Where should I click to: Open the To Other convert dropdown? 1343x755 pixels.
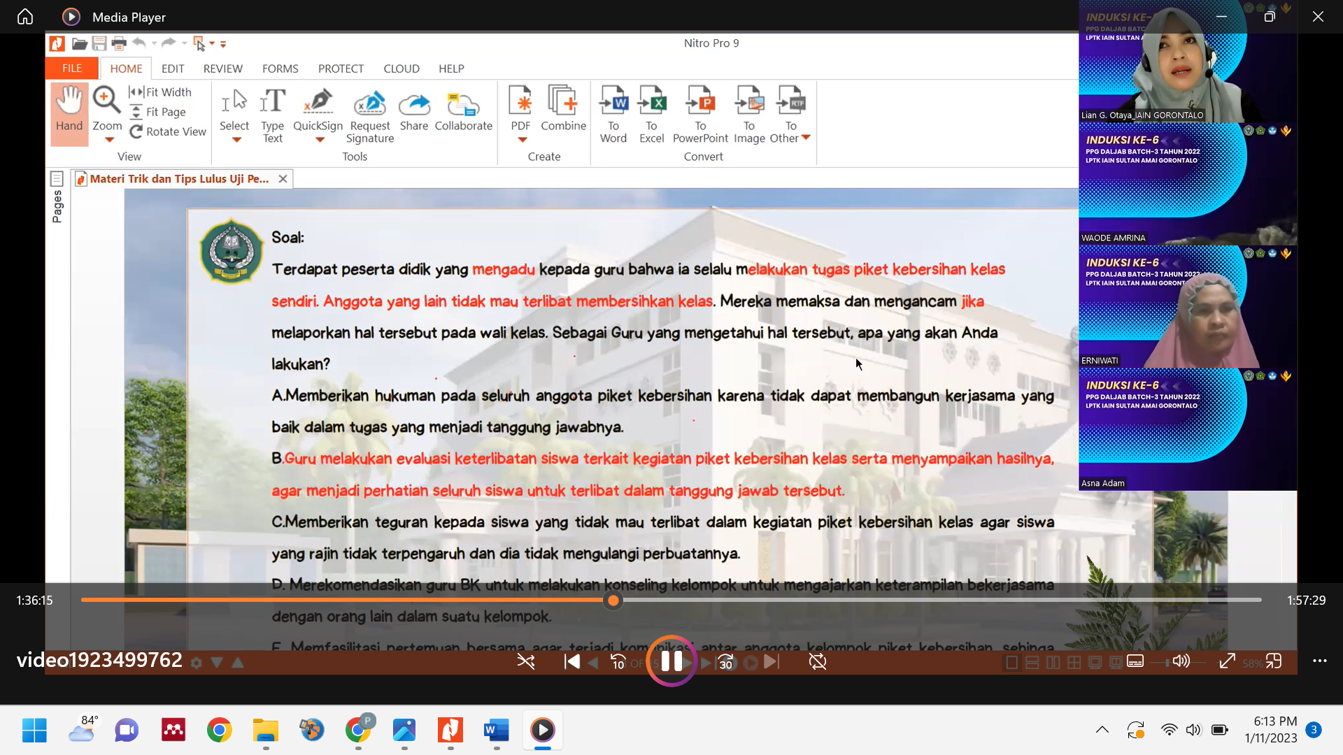805,138
